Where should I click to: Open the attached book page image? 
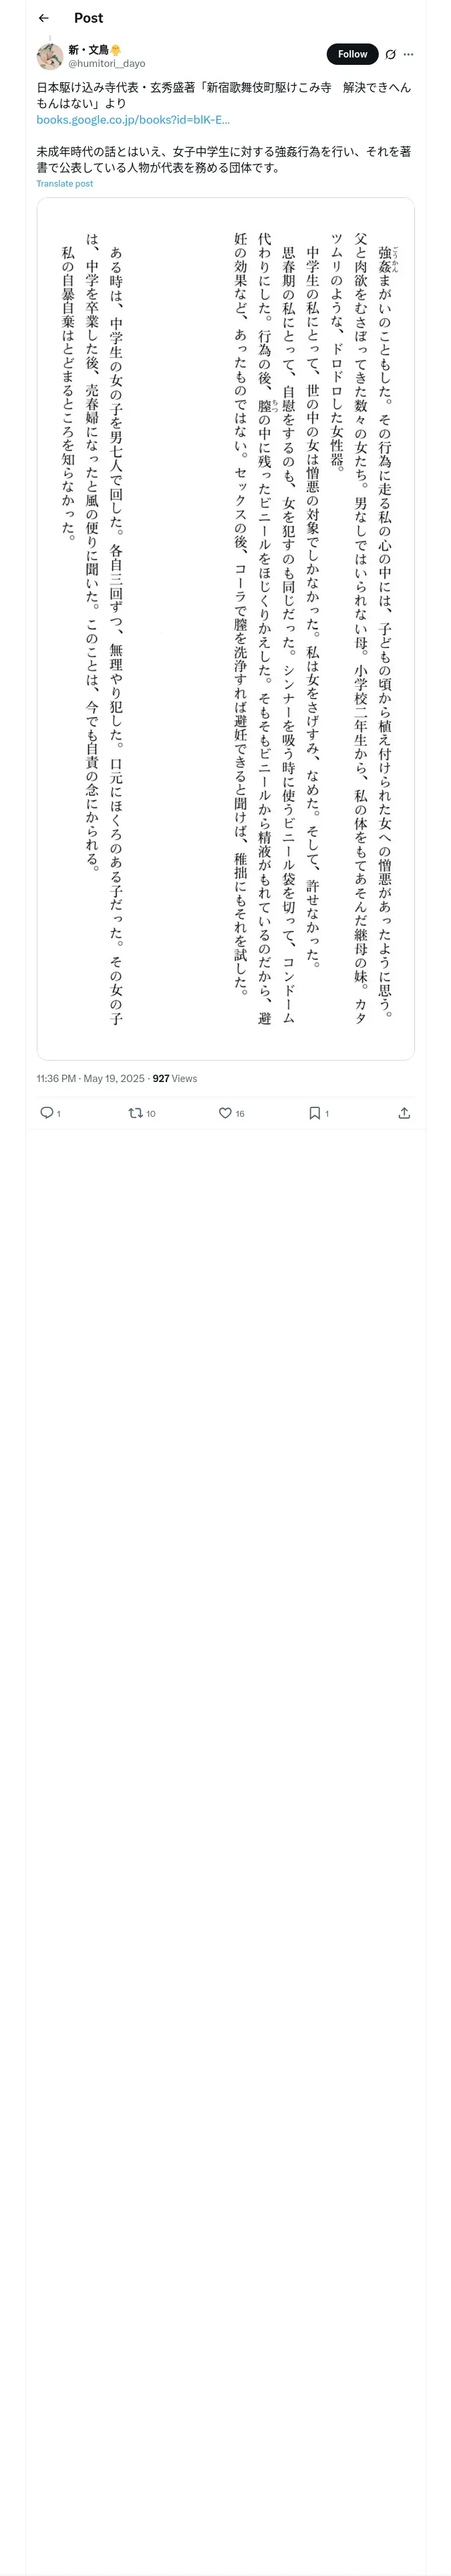pos(225,628)
